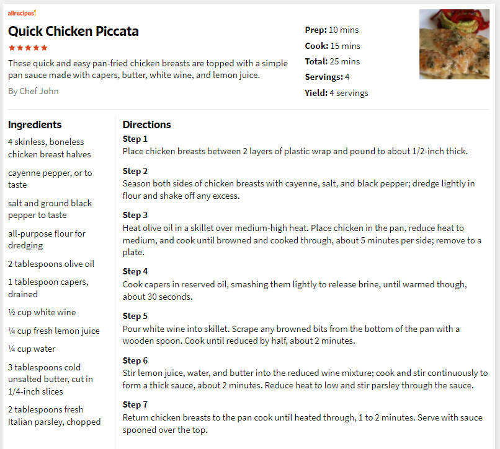This screenshot has width=500, height=449.
Task: Click the Total: 25 mins label
Action: (x=333, y=61)
